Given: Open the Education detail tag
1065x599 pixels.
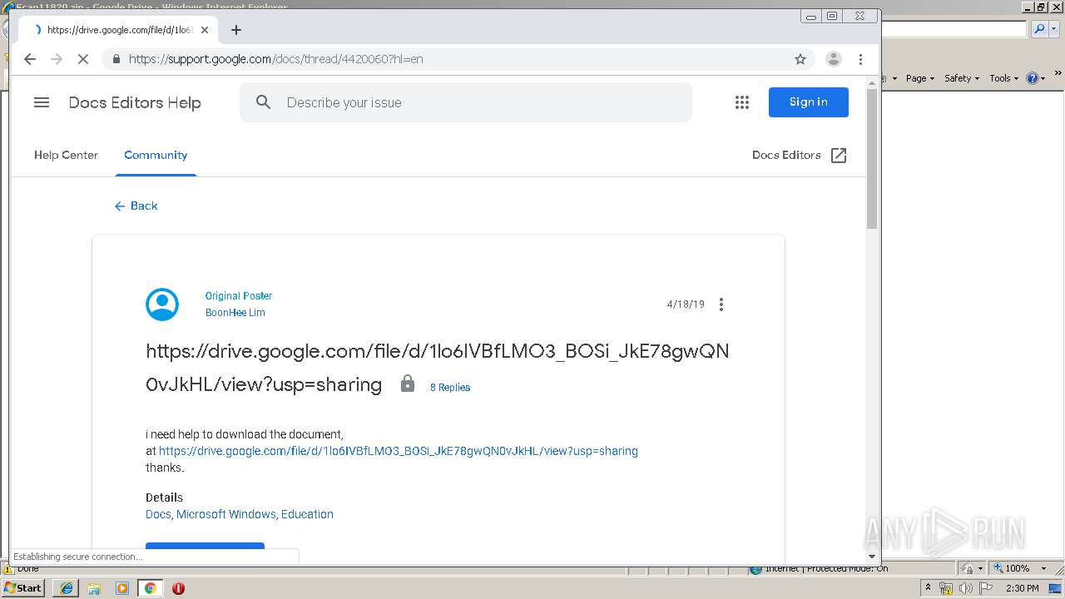Looking at the screenshot, I should coord(307,514).
